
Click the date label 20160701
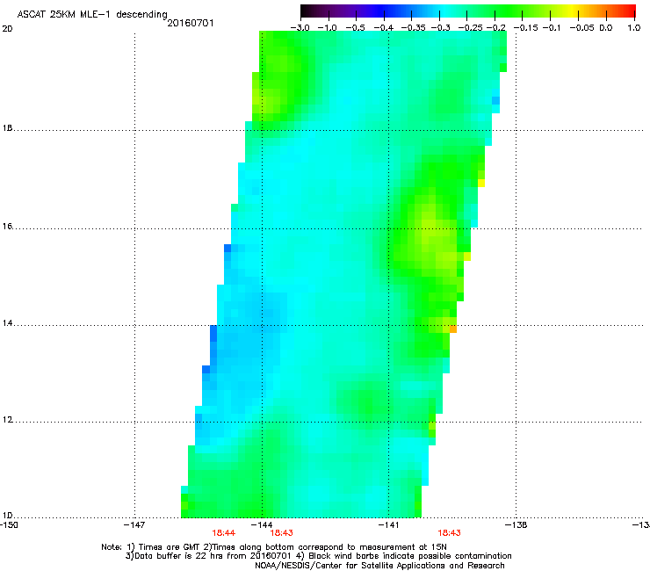pos(191,23)
